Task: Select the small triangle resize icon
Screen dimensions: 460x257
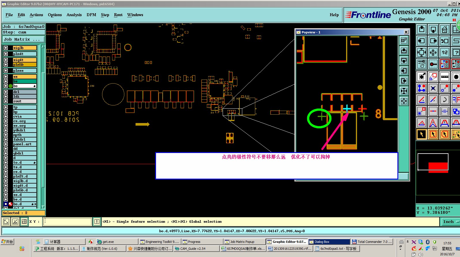Action: [x=422, y=123]
